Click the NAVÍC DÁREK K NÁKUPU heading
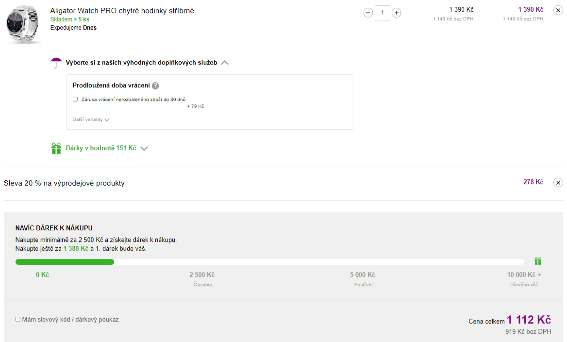 pyautogui.click(x=54, y=228)
